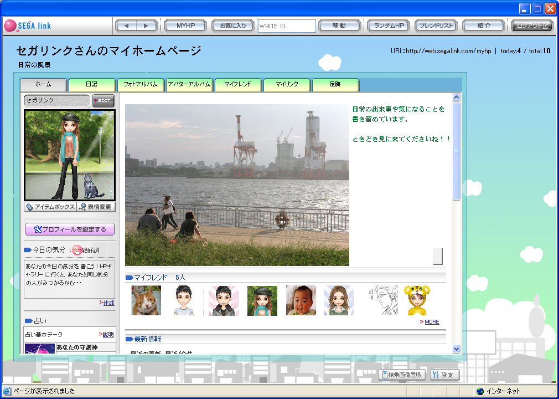
Task: Click the cat avatar in friend list
Action: pyautogui.click(x=146, y=301)
